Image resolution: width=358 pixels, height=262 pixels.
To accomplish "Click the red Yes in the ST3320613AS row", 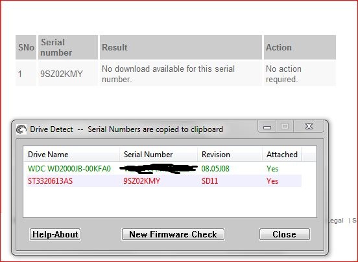I will click(272, 181).
